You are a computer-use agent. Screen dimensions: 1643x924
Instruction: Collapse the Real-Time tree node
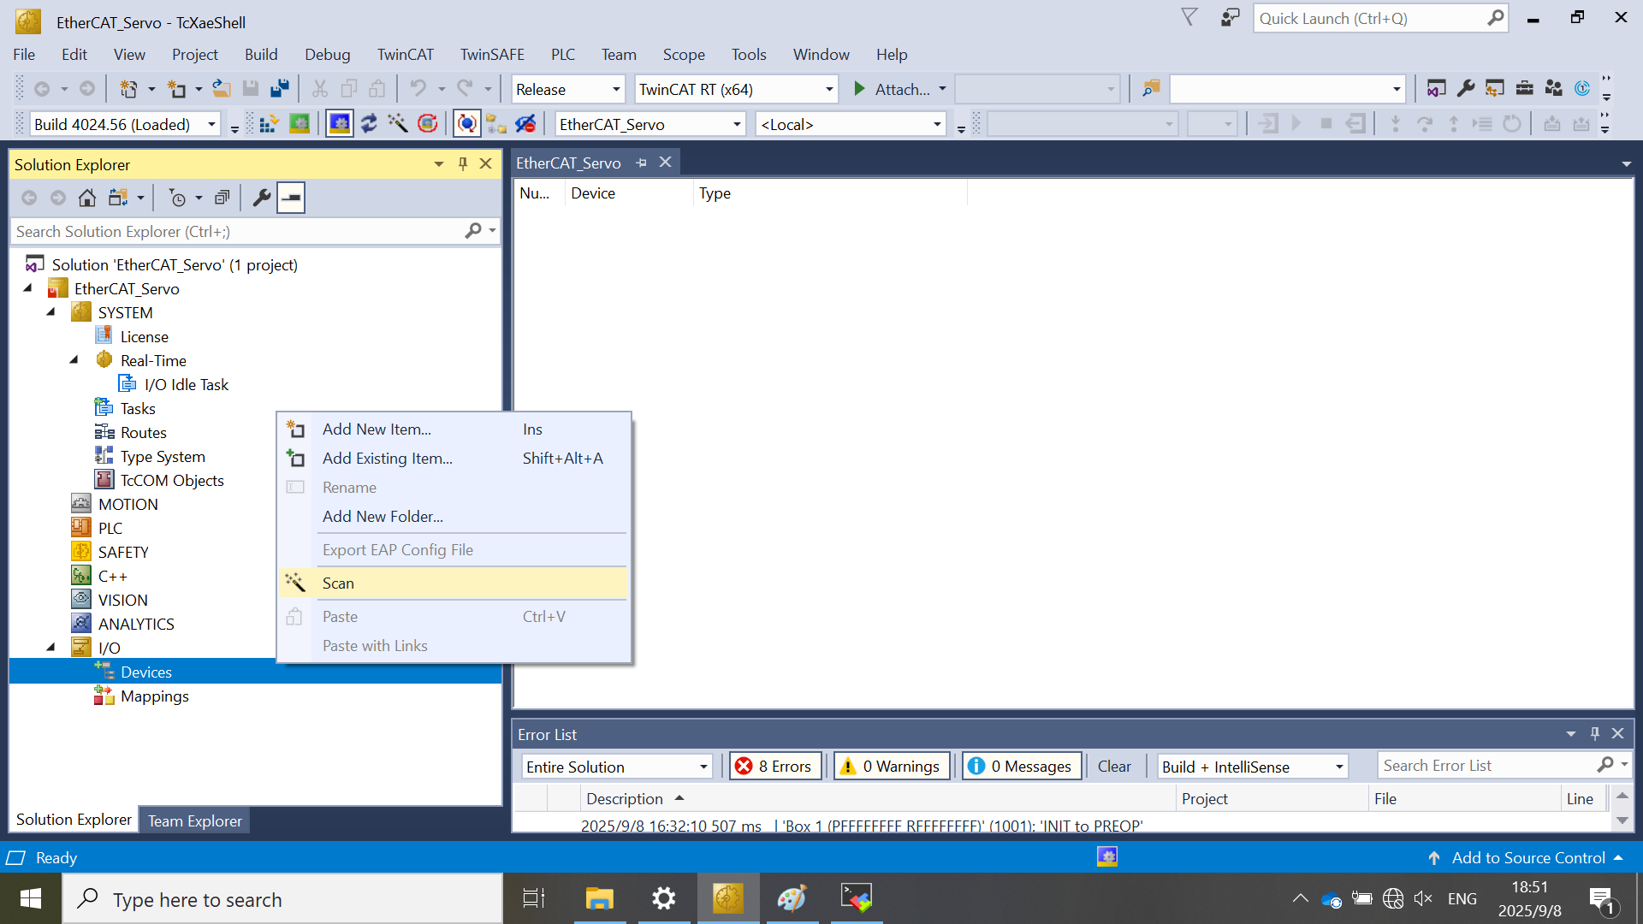point(74,361)
